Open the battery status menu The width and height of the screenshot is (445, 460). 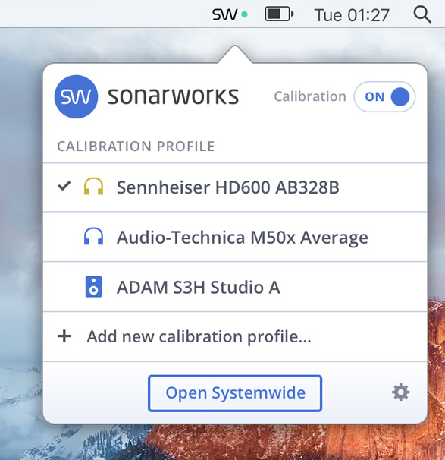[x=279, y=14]
